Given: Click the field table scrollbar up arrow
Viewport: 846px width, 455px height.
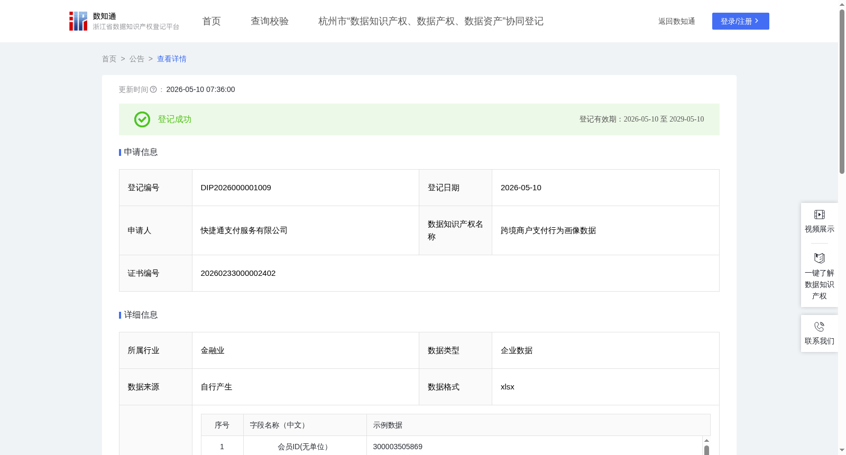Looking at the screenshot, I should pos(706,440).
